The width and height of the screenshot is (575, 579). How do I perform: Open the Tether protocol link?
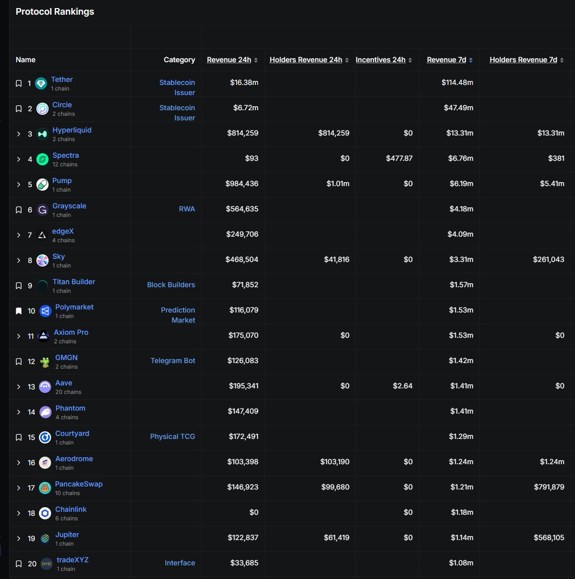coord(62,79)
